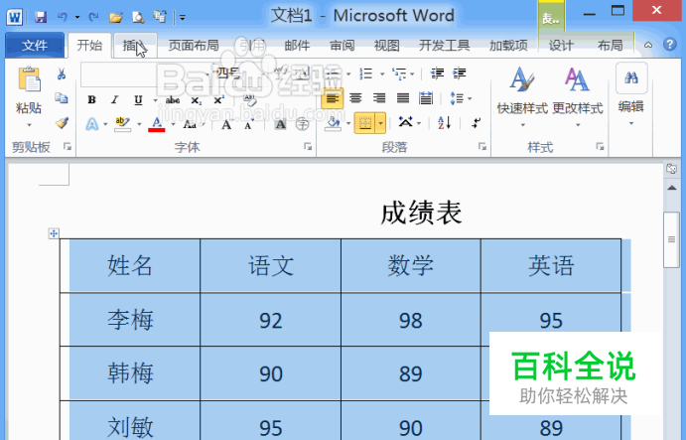
Task: Click the font name input box
Action: pyautogui.click(x=142, y=73)
